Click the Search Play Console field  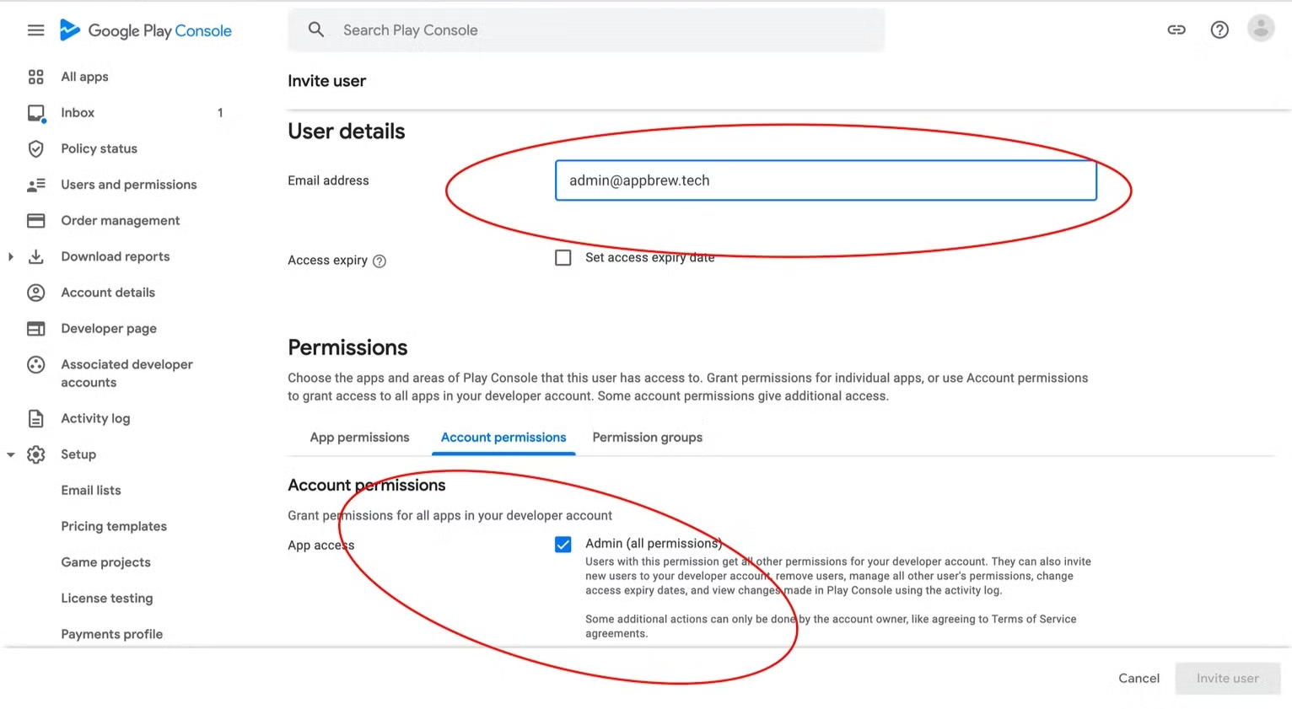[x=586, y=30]
